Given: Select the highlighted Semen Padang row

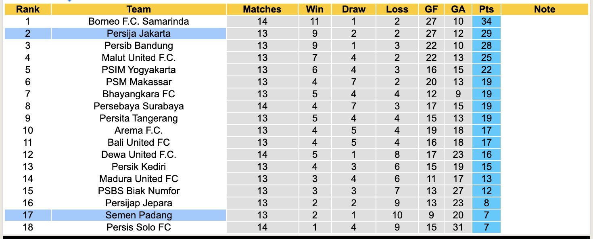Looking at the screenshot, I should (x=138, y=215).
